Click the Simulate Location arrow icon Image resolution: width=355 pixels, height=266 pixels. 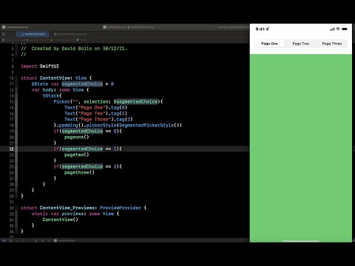click(49, 241)
